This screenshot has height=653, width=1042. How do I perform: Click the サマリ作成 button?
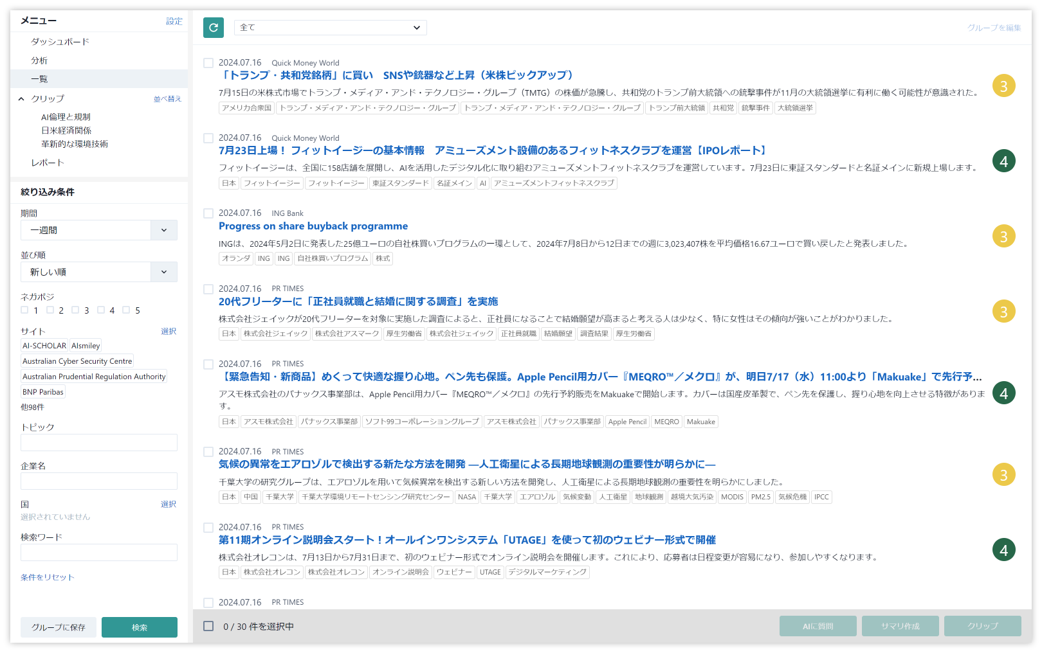point(900,626)
